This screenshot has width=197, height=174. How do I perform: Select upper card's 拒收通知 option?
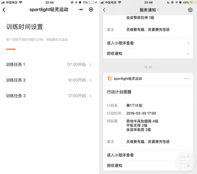click(x=148, y=54)
